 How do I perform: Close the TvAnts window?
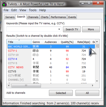pyautogui.click(x=98, y=3)
